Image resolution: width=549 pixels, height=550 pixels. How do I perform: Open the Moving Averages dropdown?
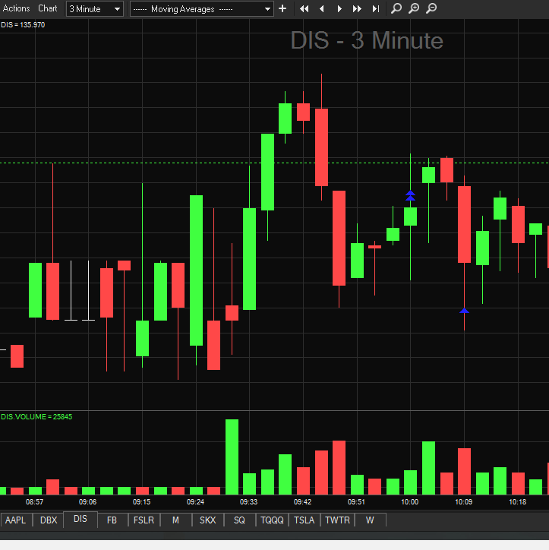pyautogui.click(x=201, y=9)
